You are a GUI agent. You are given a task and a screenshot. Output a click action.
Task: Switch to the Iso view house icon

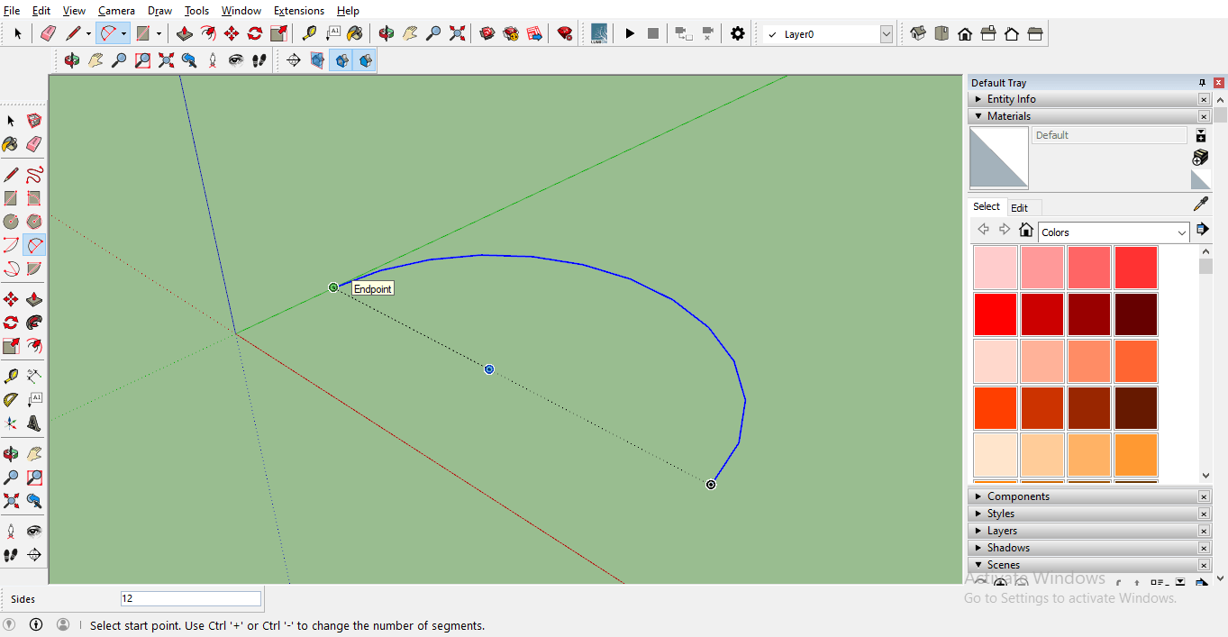pos(918,33)
